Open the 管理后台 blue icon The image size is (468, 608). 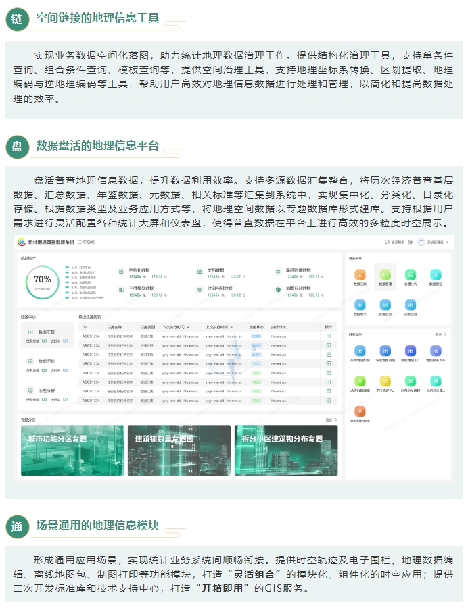pos(385,305)
